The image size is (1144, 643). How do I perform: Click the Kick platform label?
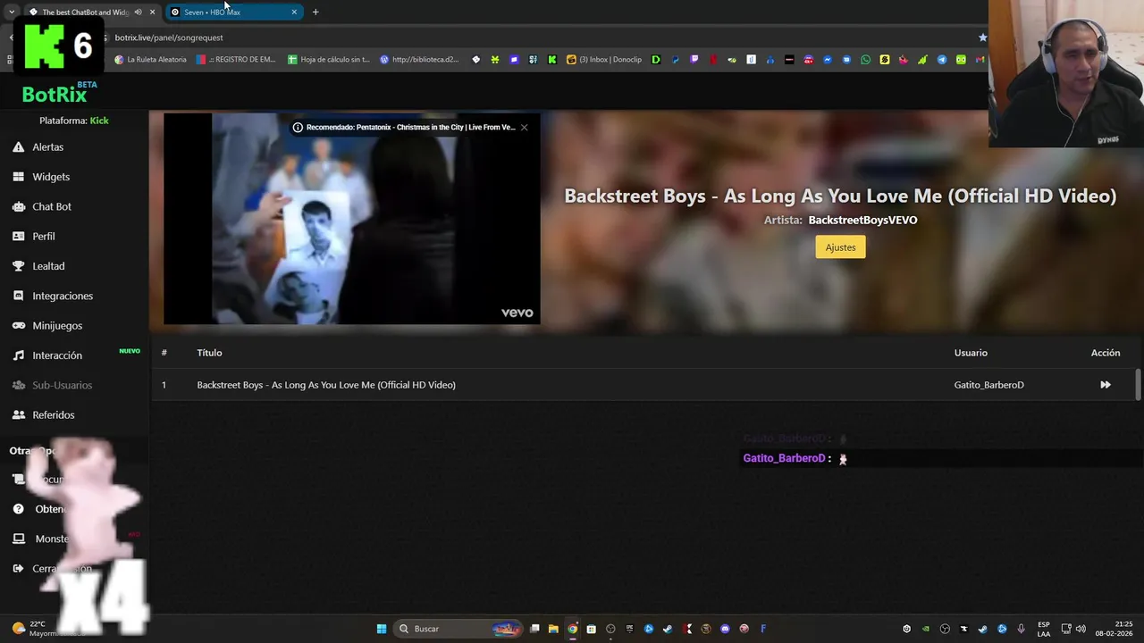coord(99,121)
